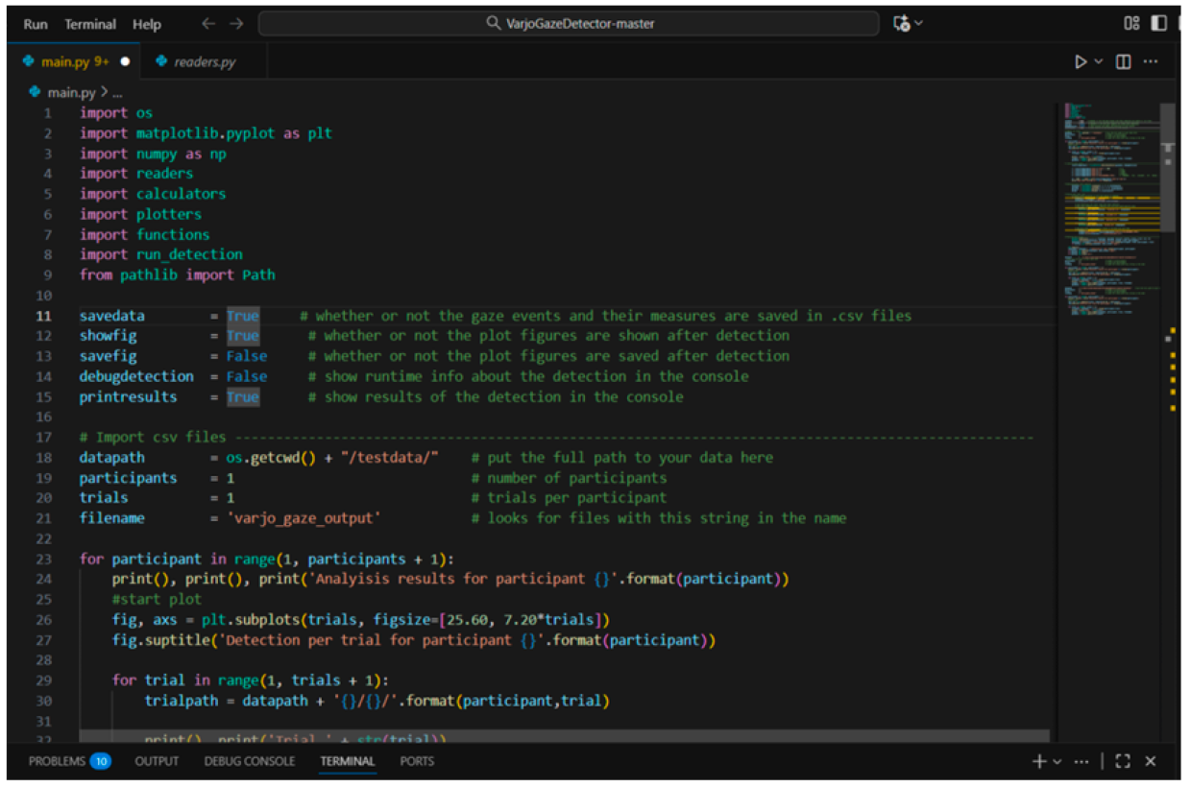Create a new terminal with plus icon

tap(1038, 761)
